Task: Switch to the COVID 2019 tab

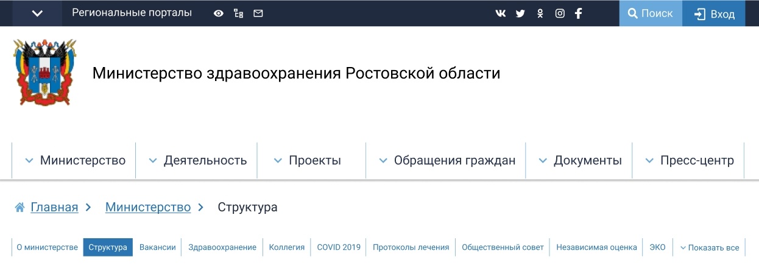Action: [339, 247]
